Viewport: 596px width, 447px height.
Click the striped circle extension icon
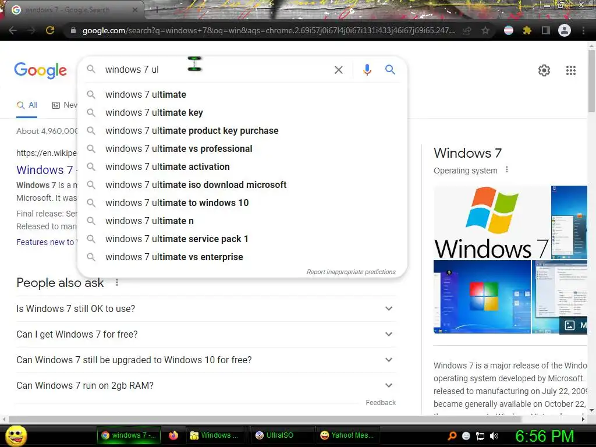click(509, 30)
